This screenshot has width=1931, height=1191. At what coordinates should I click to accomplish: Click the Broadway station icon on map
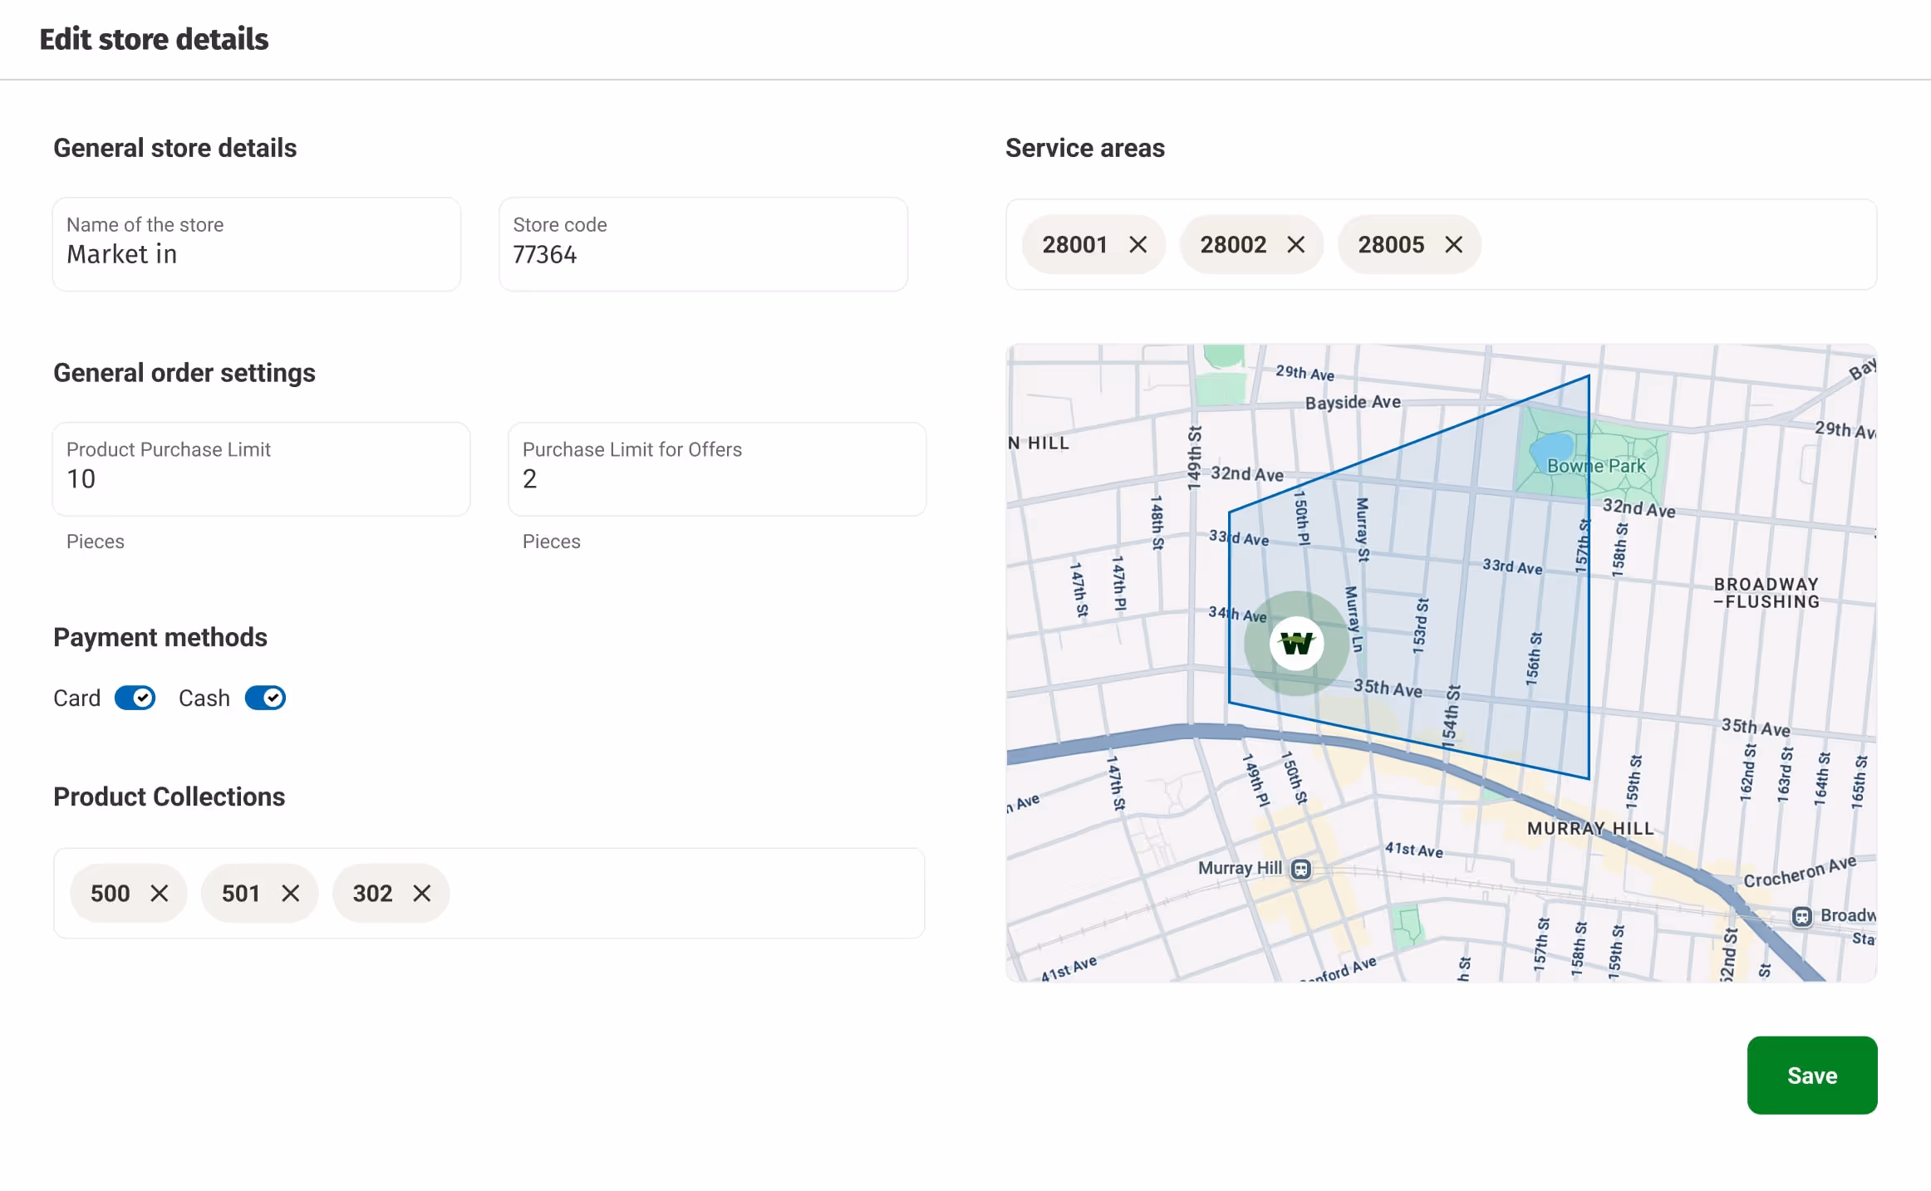pos(1801,916)
